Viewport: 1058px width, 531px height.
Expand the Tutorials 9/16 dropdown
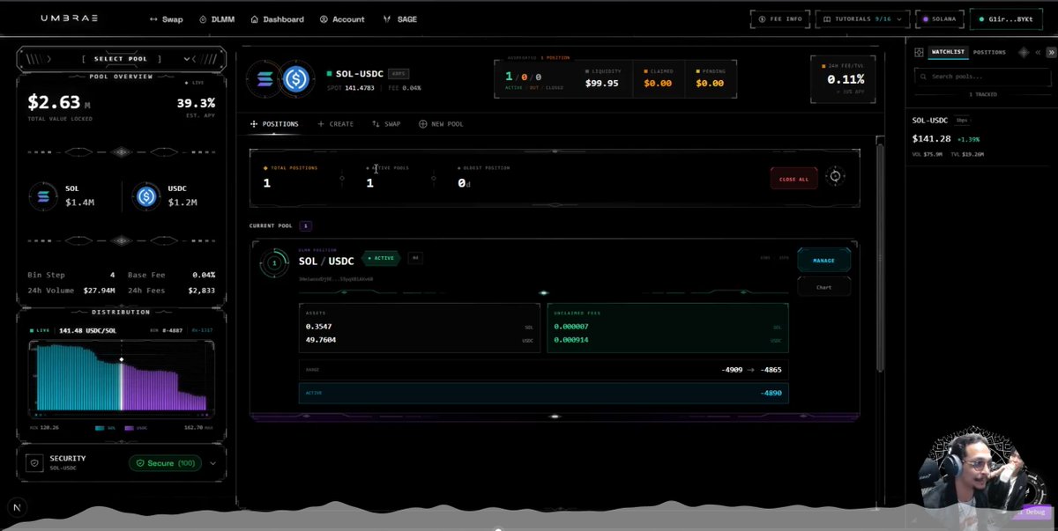pyautogui.click(x=861, y=18)
